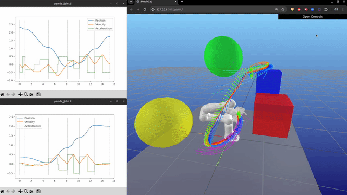Image resolution: width=347 pixels, height=195 pixels.
Task: Open the browser three-dot menu
Action: 343,10
